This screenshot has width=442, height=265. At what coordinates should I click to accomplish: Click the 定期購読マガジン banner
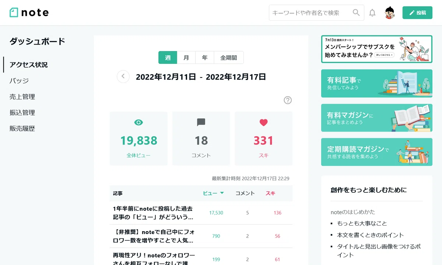point(377,152)
